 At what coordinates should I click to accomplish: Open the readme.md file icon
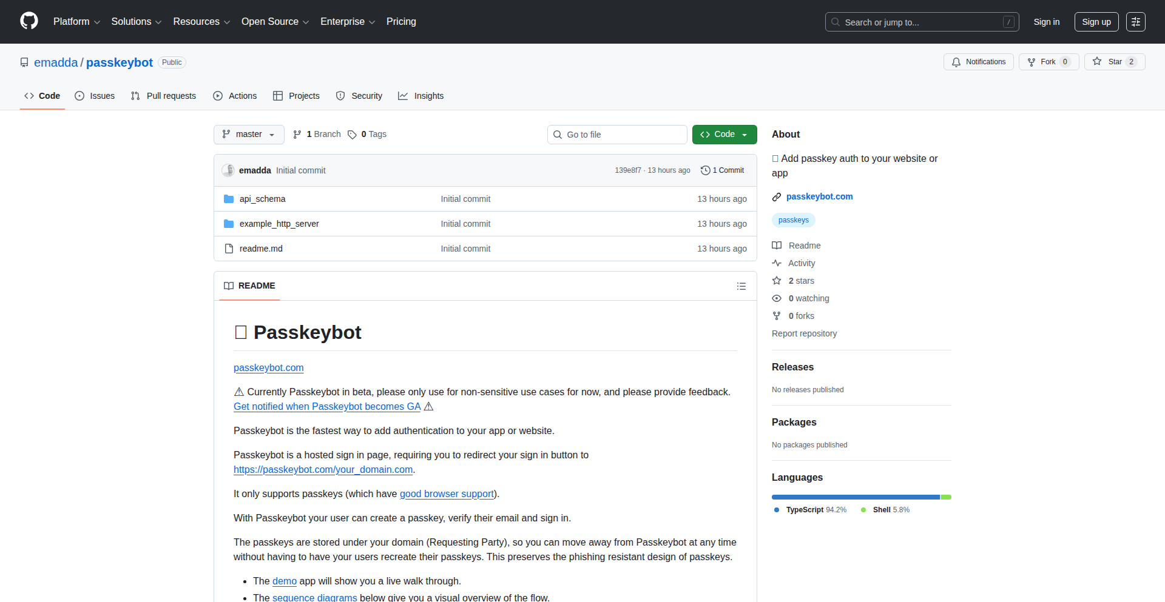point(229,249)
